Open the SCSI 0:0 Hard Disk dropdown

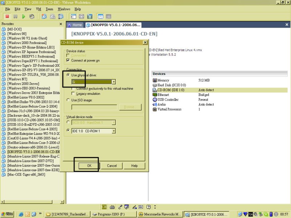(113, 122)
